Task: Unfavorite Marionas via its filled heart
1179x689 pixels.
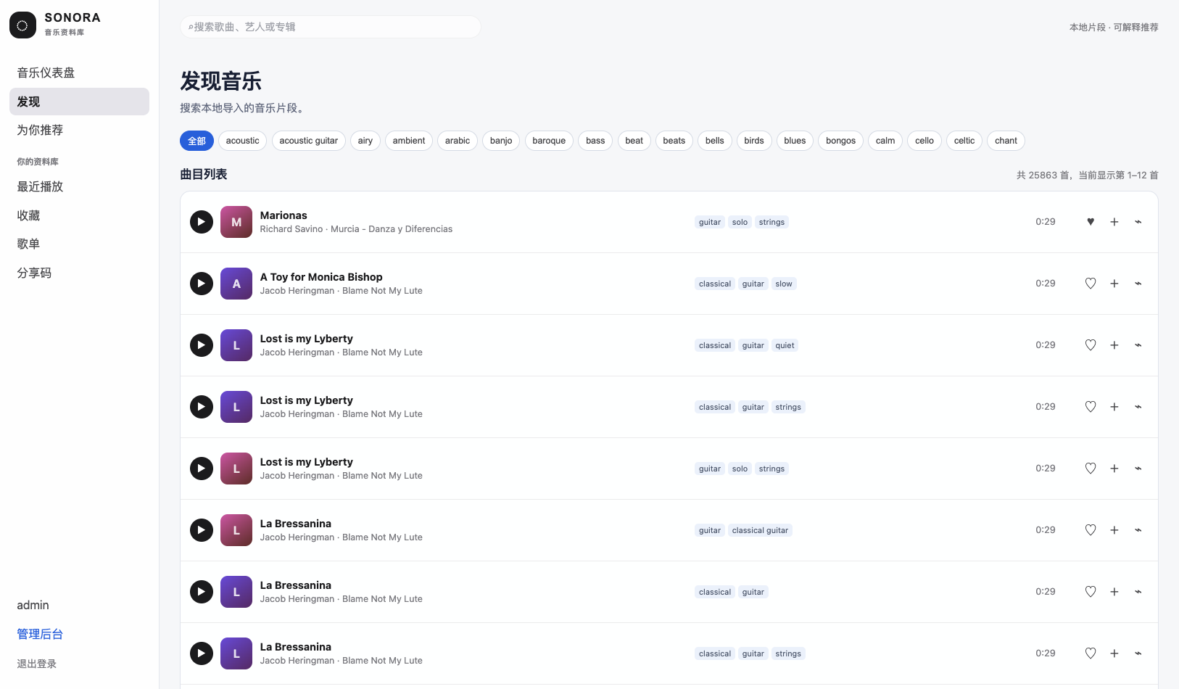Action: 1091,222
